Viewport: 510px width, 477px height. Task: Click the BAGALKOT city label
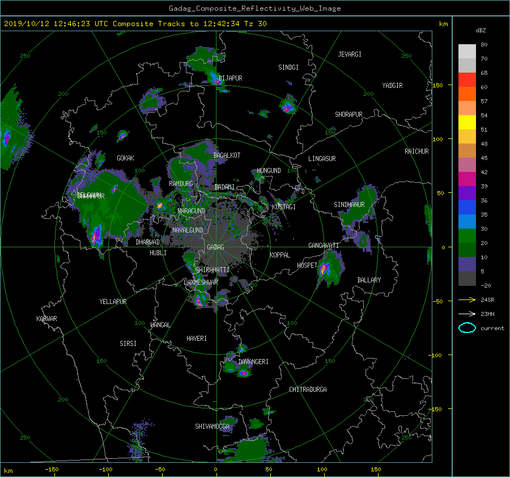point(227,155)
